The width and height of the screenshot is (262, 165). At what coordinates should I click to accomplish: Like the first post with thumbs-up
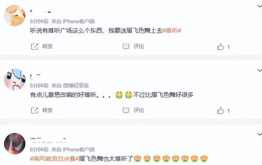click(220, 47)
